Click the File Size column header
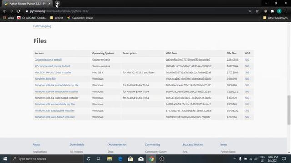This screenshot has width=291, height=163. pyautogui.click(x=231, y=53)
